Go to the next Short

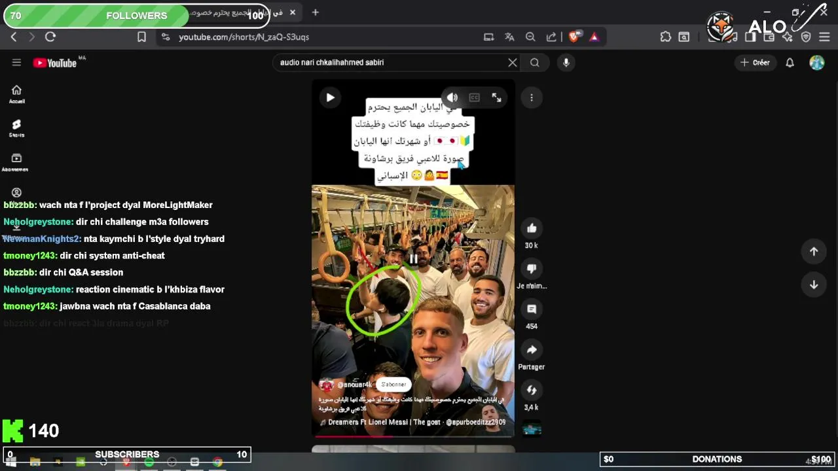pyautogui.click(x=814, y=285)
